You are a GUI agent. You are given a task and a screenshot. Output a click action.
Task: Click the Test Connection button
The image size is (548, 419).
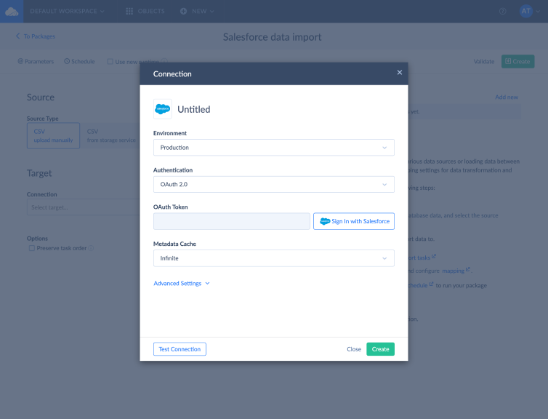coord(180,349)
